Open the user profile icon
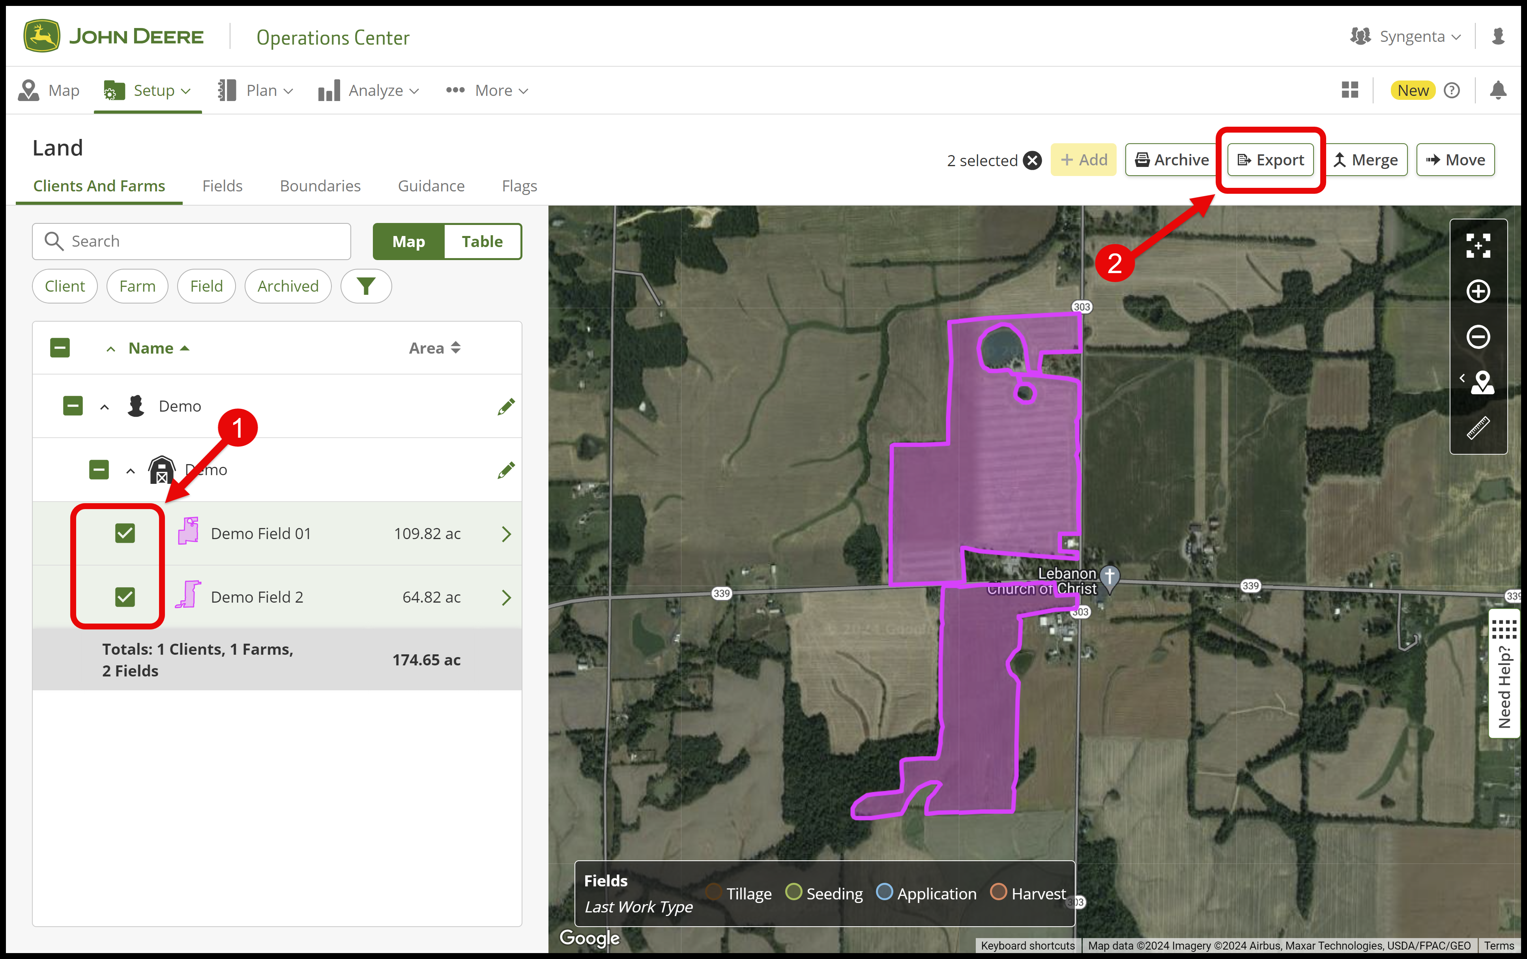The image size is (1527, 959). (x=1498, y=36)
